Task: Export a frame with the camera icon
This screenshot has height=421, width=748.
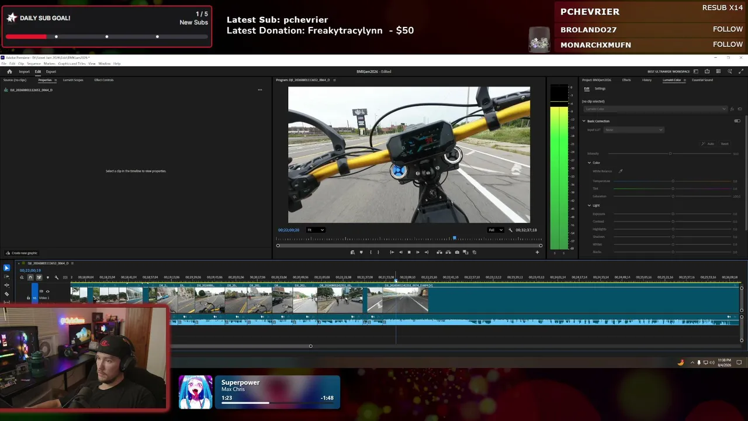Action: [457, 252]
